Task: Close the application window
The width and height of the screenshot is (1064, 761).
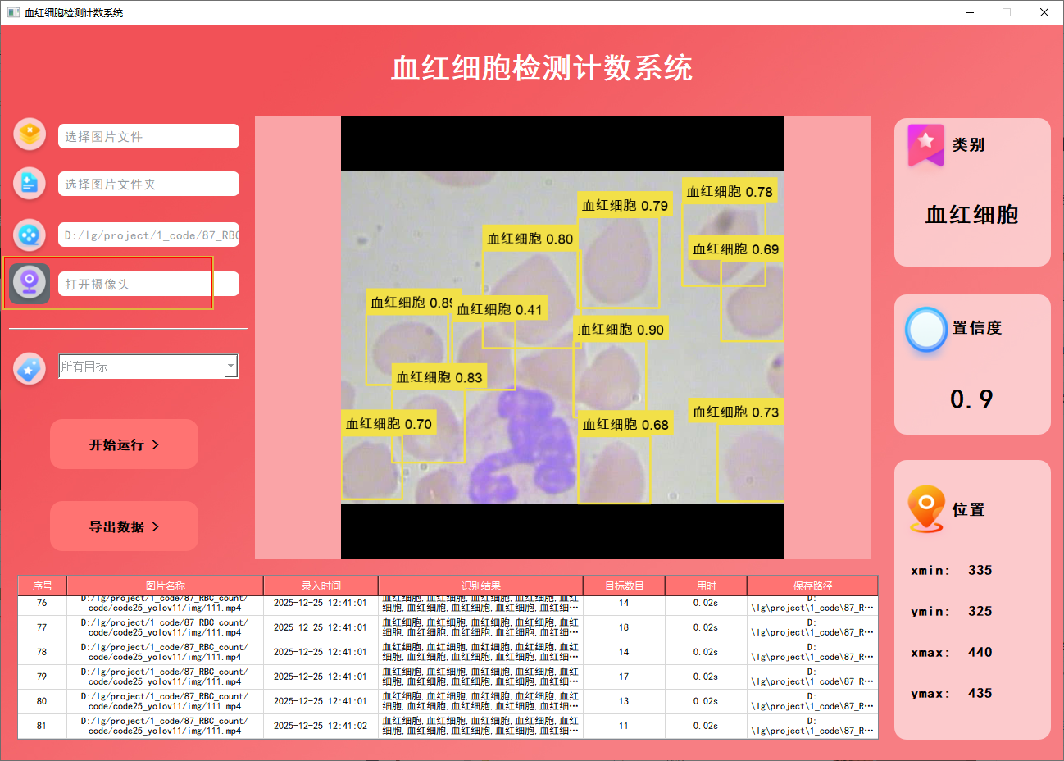Action: click(1044, 12)
